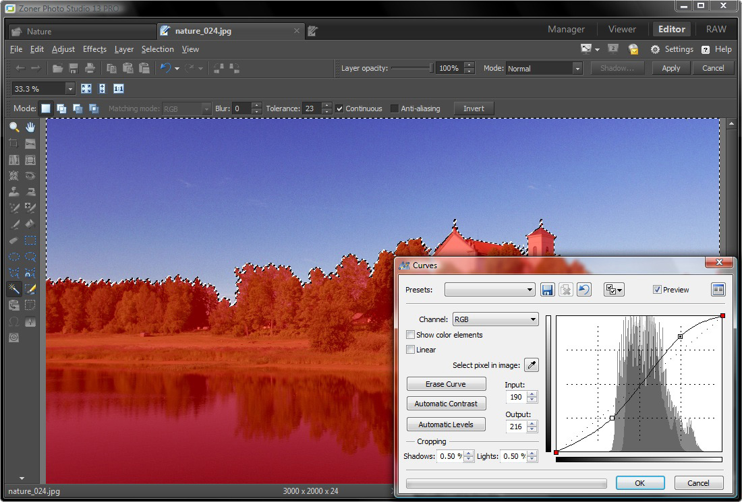
Task: Open the layer Mode Normal dropdown
Action: pos(544,68)
